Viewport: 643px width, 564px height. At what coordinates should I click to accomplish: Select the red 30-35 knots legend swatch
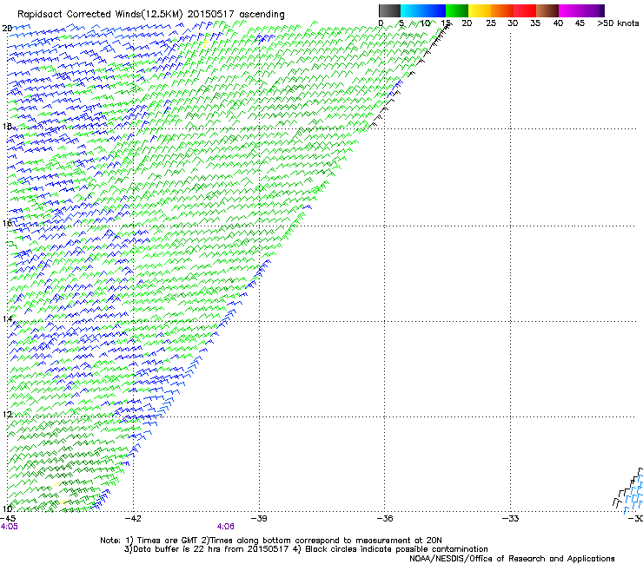(x=525, y=10)
